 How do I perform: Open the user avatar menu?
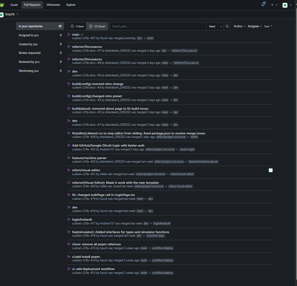tap(287, 5)
